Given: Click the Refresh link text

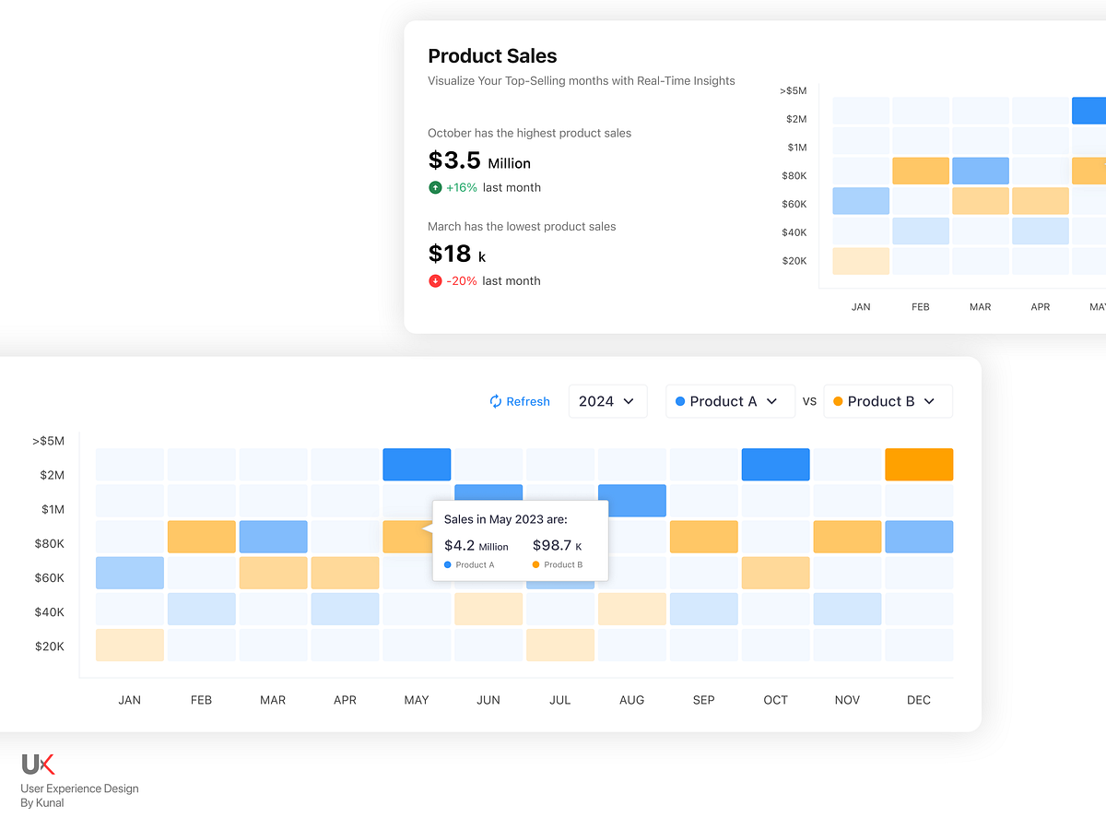Looking at the screenshot, I should pyautogui.click(x=526, y=401).
